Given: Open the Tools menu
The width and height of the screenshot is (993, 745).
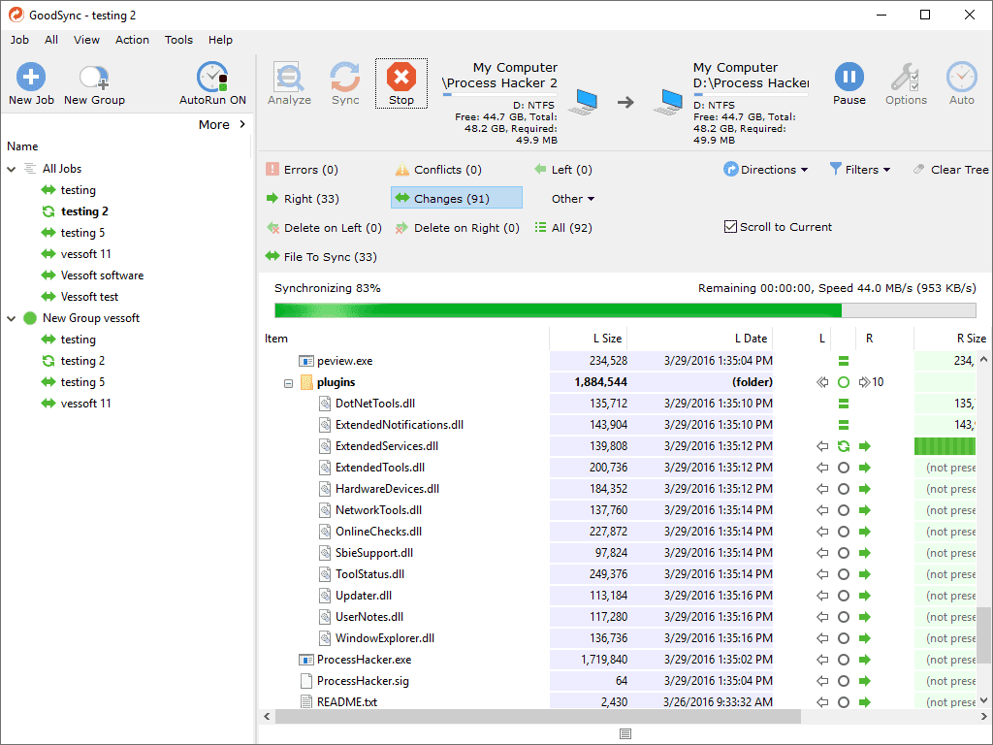Looking at the screenshot, I should point(178,40).
